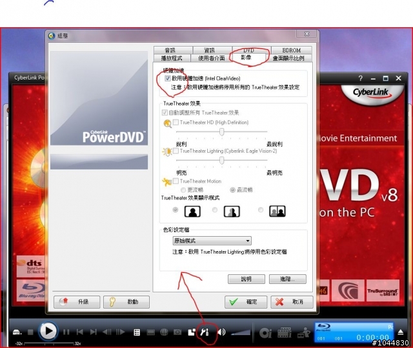Click the TrueTheater Lighting bulb icon
The image size is (413, 348).
(168, 152)
